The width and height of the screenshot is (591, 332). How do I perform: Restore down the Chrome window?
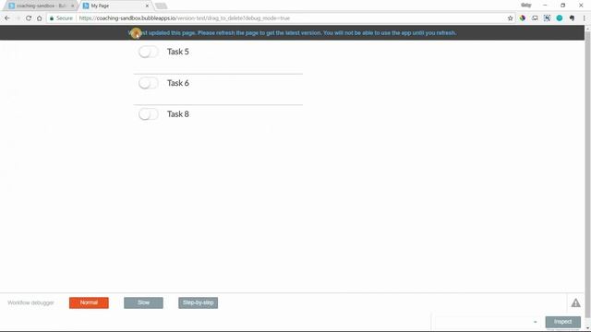pyautogui.click(x=562, y=6)
